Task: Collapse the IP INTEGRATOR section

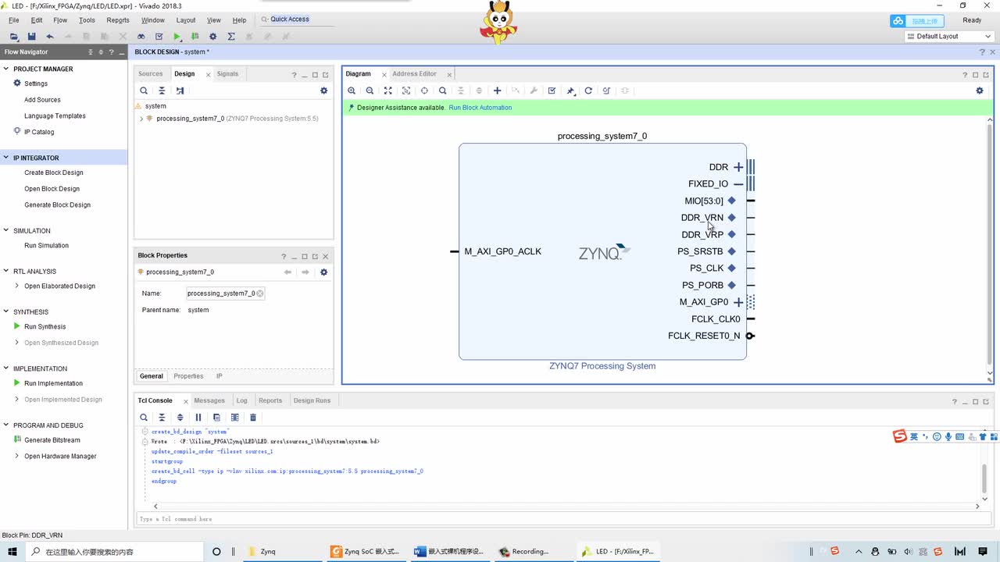Action: pyautogui.click(x=7, y=158)
